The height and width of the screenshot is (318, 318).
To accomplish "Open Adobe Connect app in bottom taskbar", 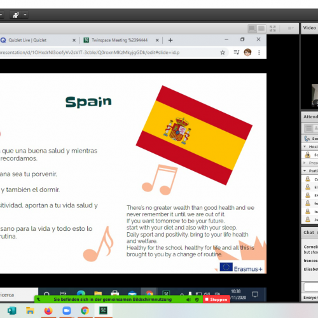I will click(x=103, y=311).
